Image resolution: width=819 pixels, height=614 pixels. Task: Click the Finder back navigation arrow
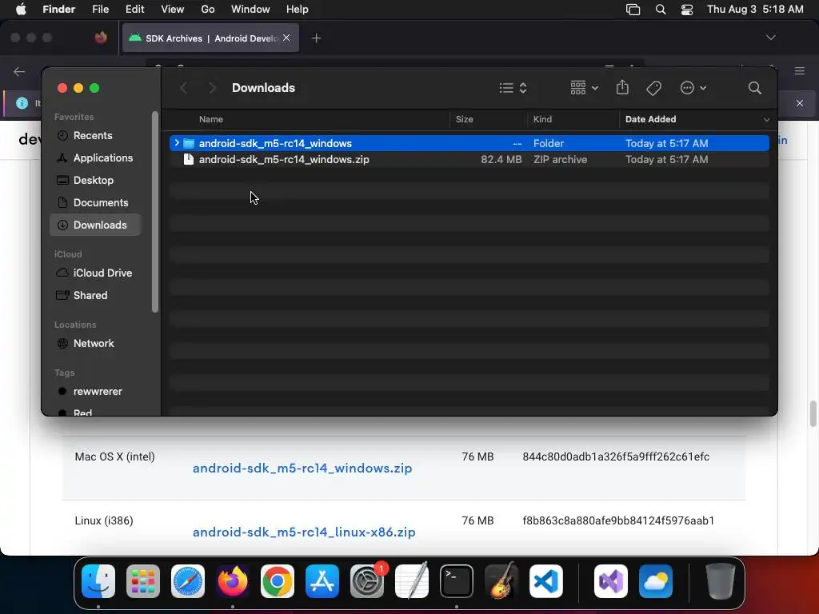click(x=183, y=88)
